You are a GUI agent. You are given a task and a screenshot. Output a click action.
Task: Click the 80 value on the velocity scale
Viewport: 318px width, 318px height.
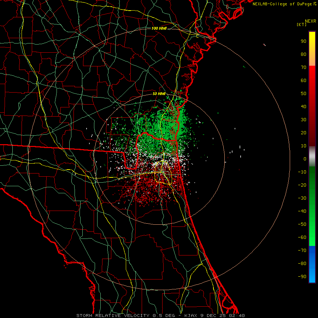304,54
